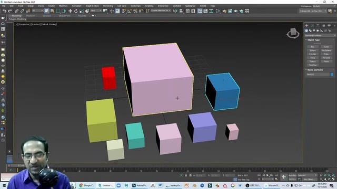Screen dimensions: 337x189
Task: Toggle Percent Snap on the toolbar
Action: coord(135,11)
